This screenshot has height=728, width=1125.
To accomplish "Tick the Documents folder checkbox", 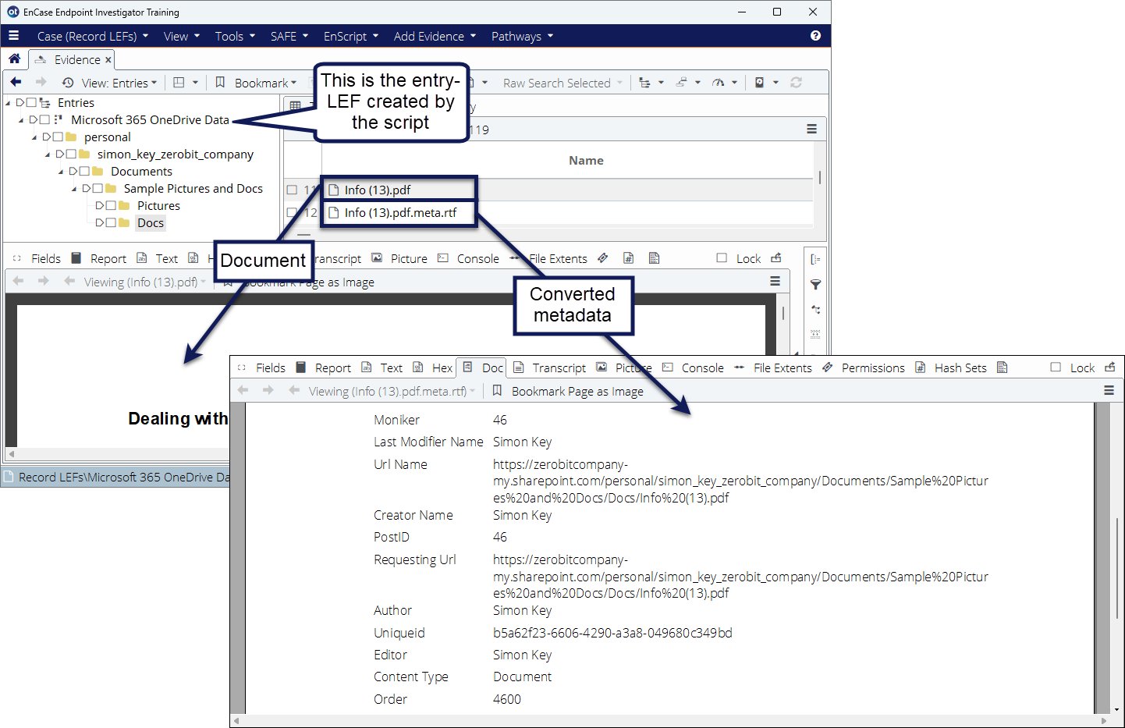I will [x=84, y=171].
